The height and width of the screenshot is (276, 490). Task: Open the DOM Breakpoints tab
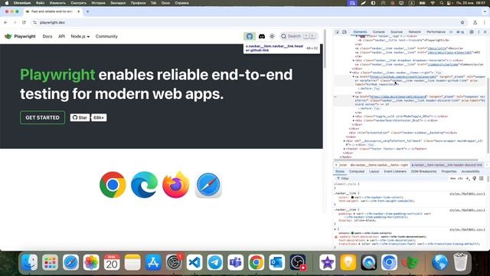tap(423, 172)
